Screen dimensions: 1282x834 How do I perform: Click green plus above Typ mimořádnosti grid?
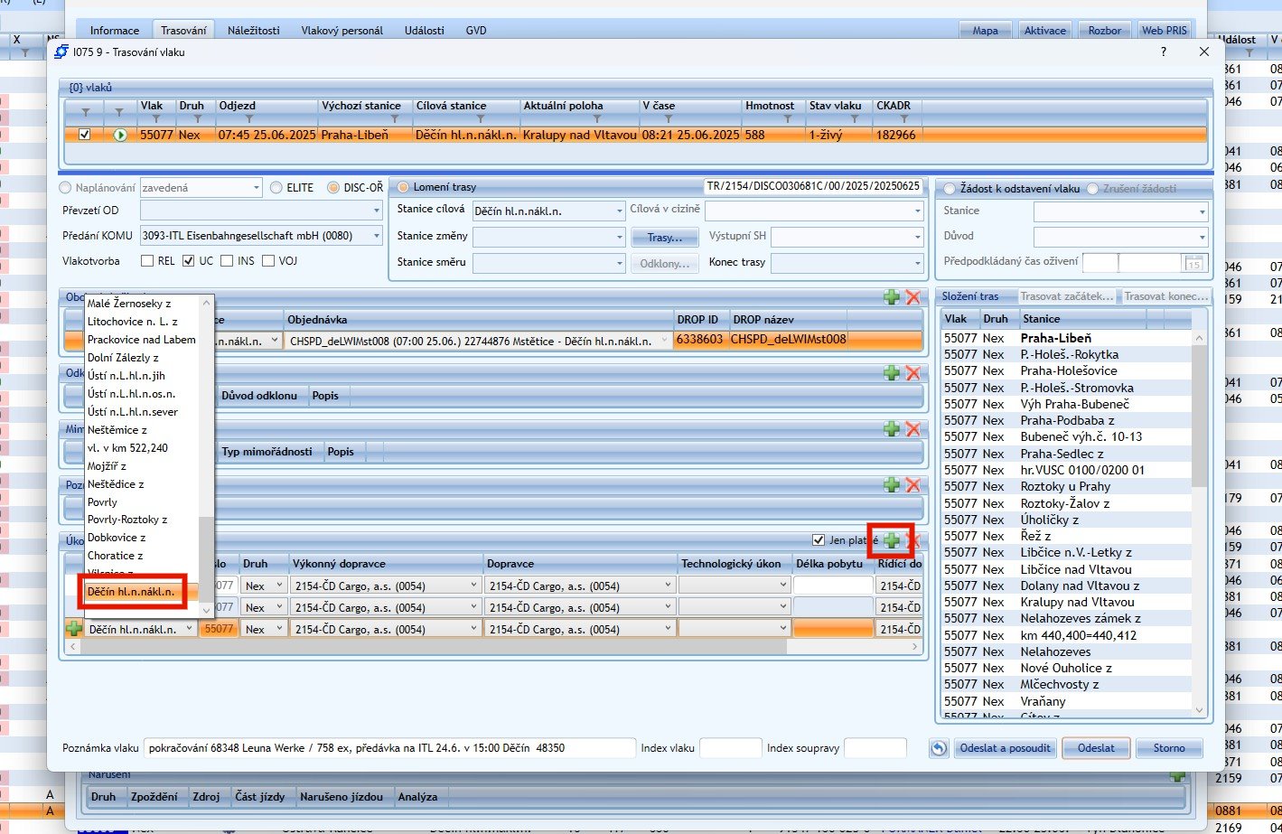click(891, 429)
